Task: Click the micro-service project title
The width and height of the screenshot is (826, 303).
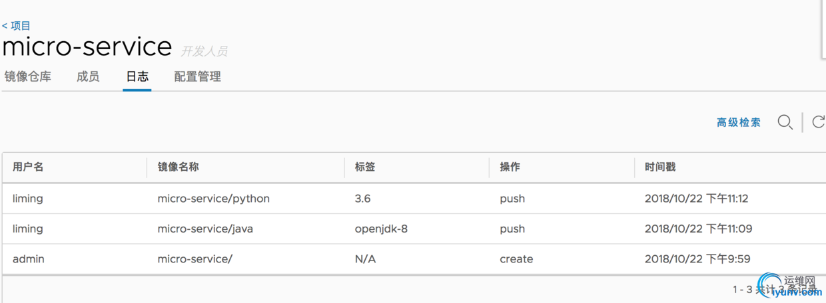Action: click(87, 47)
